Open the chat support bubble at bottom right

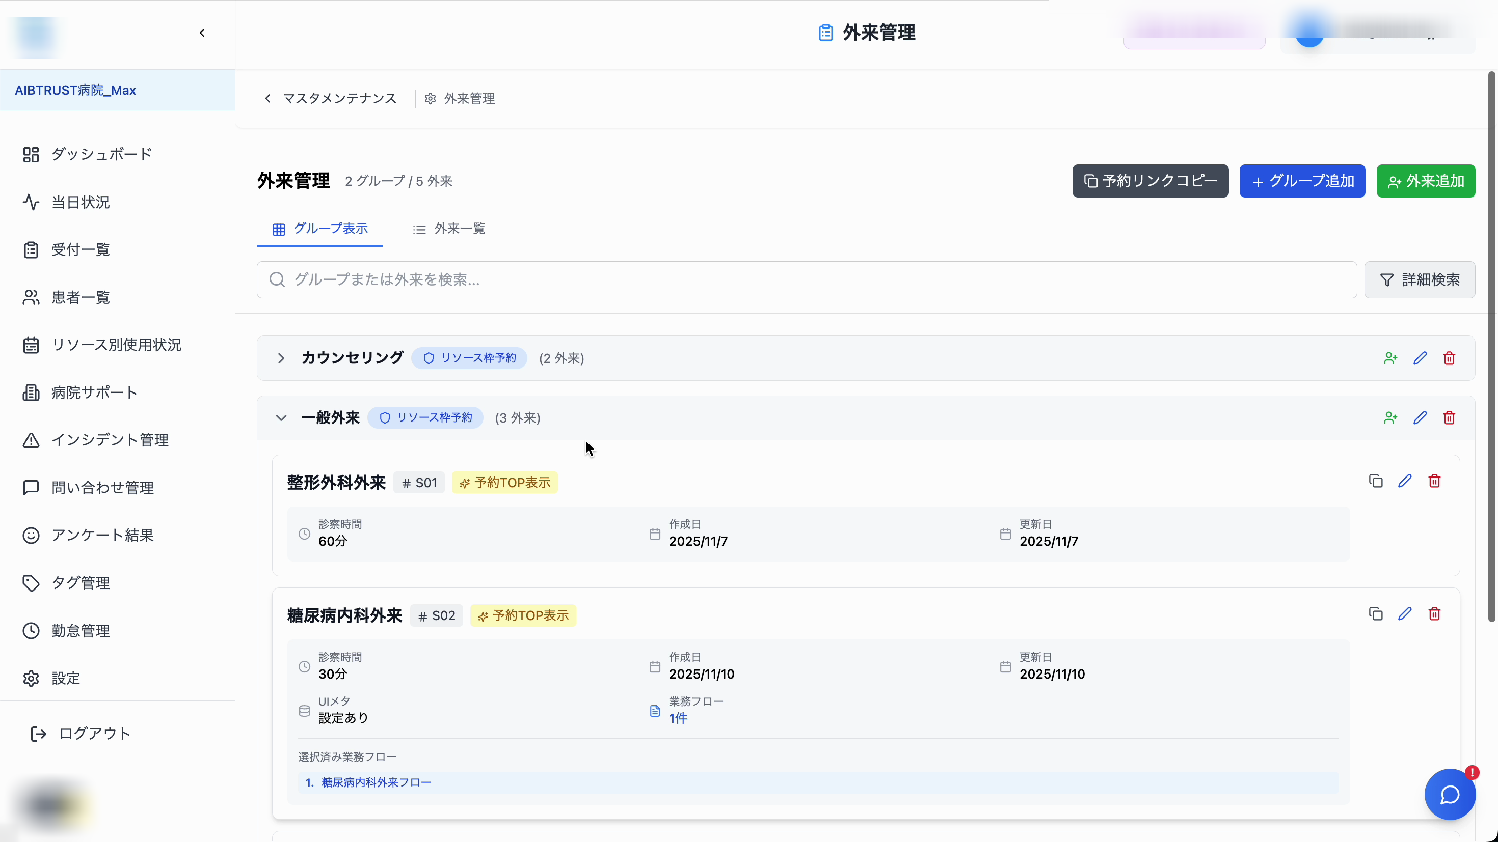(1449, 794)
